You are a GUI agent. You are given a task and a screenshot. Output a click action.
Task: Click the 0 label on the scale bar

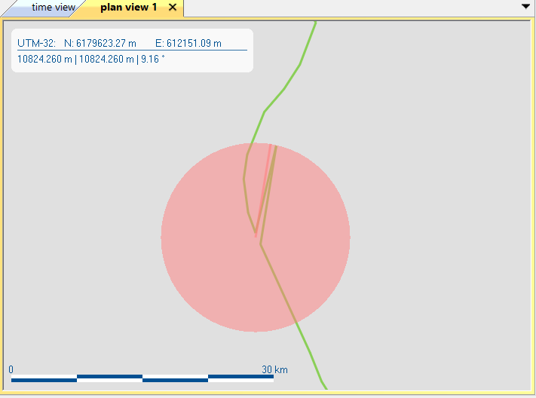pos(11,369)
